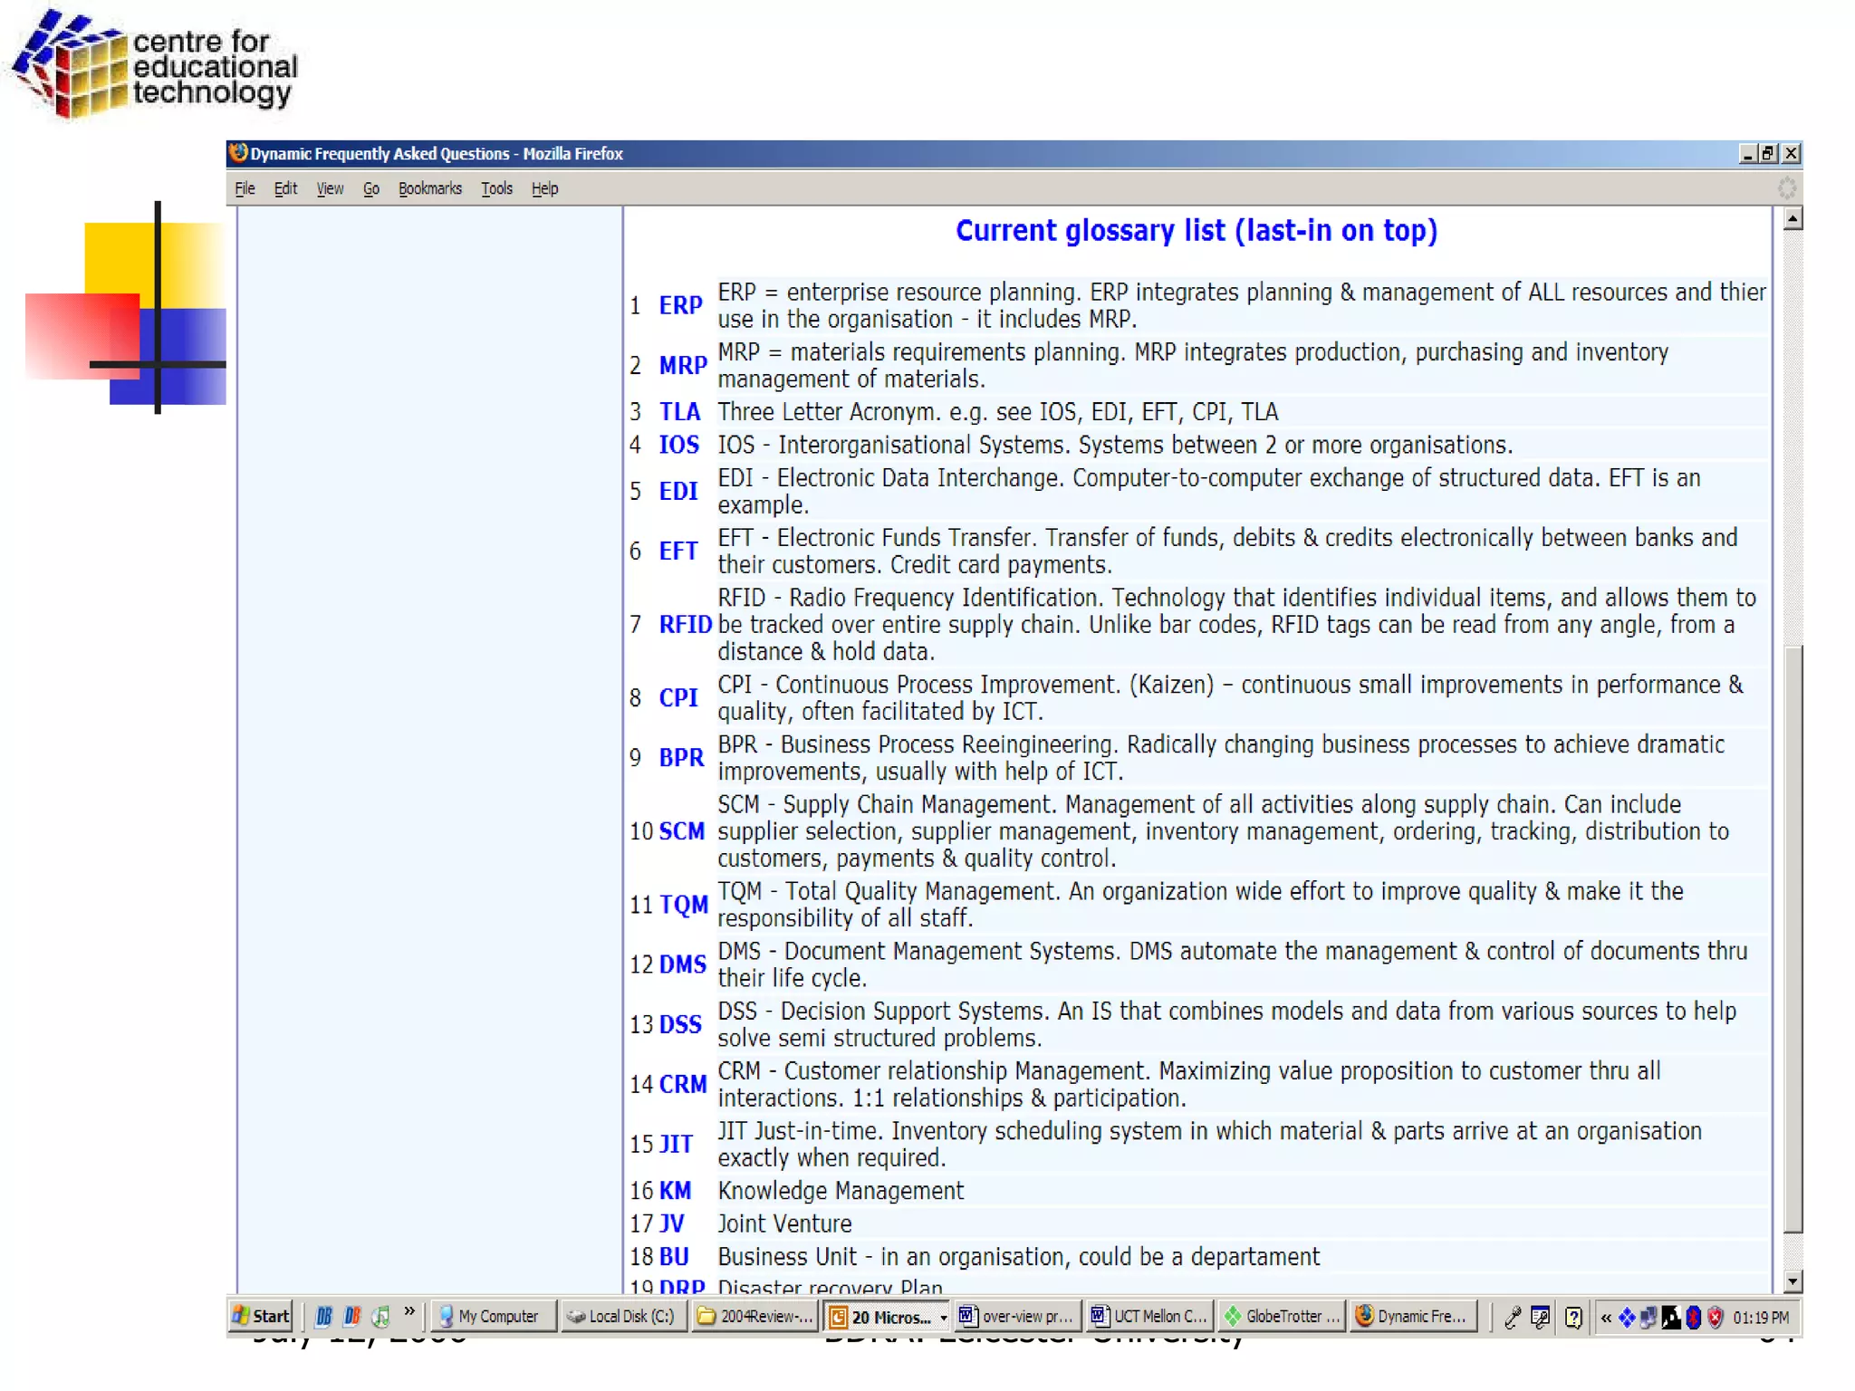This screenshot has width=1855, height=1391.
Task: Open UCT Mellon Word document
Action: (1149, 1316)
